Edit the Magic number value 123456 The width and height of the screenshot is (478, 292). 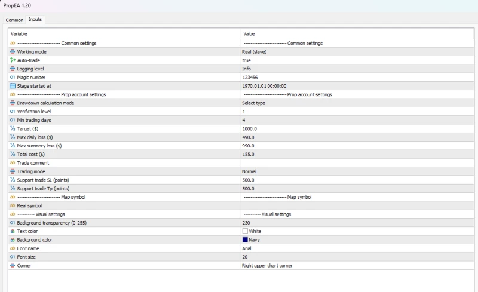pyautogui.click(x=250, y=78)
